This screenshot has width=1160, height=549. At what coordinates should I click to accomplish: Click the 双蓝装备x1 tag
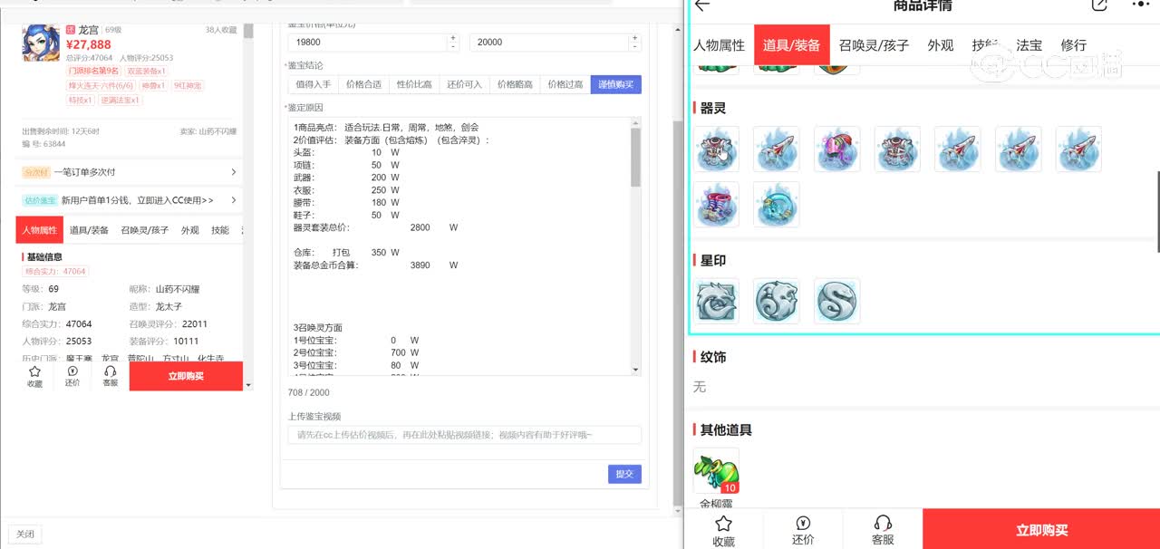point(147,71)
